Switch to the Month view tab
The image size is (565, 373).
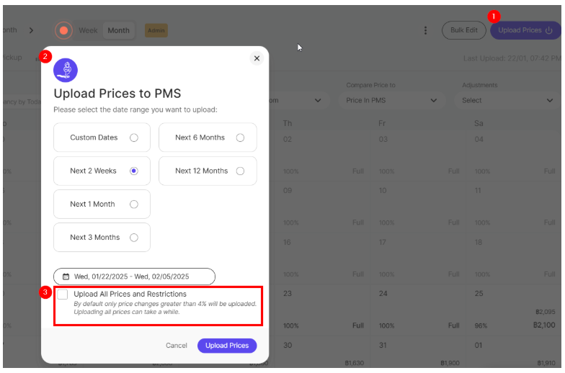[118, 30]
